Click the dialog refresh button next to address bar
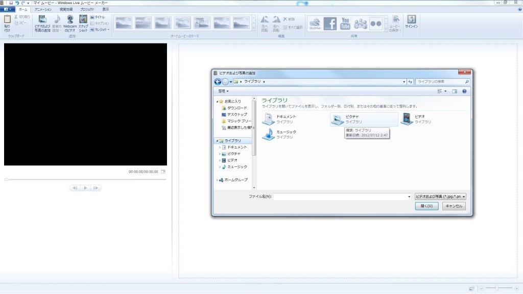Image resolution: width=523 pixels, height=294 pixels. click(410, 82)
